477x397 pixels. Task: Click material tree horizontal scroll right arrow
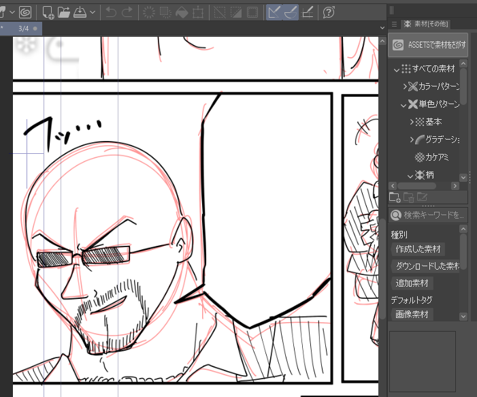point(455,186)
